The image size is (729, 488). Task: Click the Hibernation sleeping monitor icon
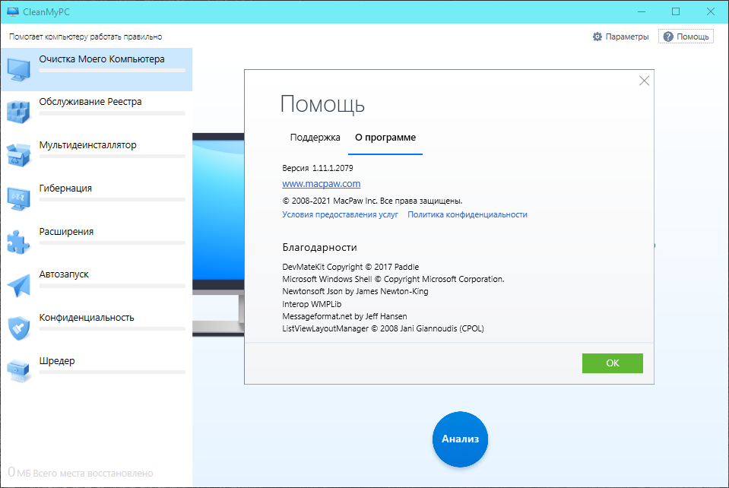pos(18,198)
